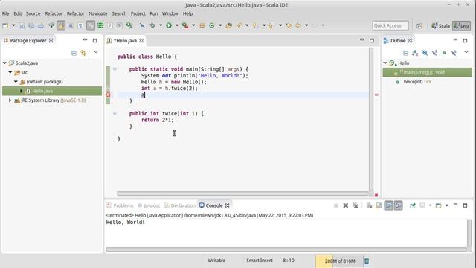Image resolution: width=476 pixels, height=268 pixels.
Task: Click Pin Console icon
Action: 413,205
